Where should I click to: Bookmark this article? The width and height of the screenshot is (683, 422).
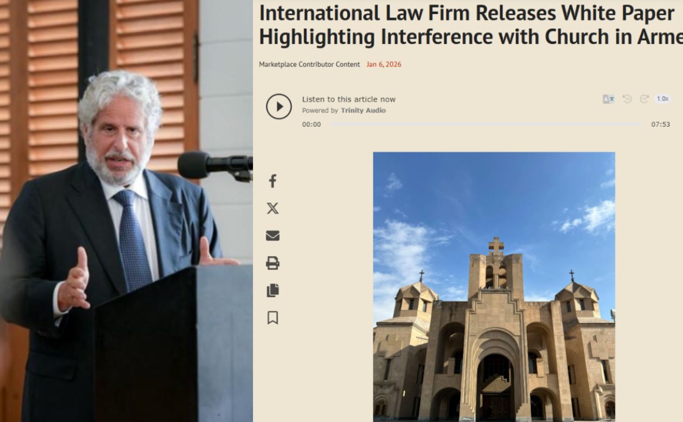pos(273,318)
